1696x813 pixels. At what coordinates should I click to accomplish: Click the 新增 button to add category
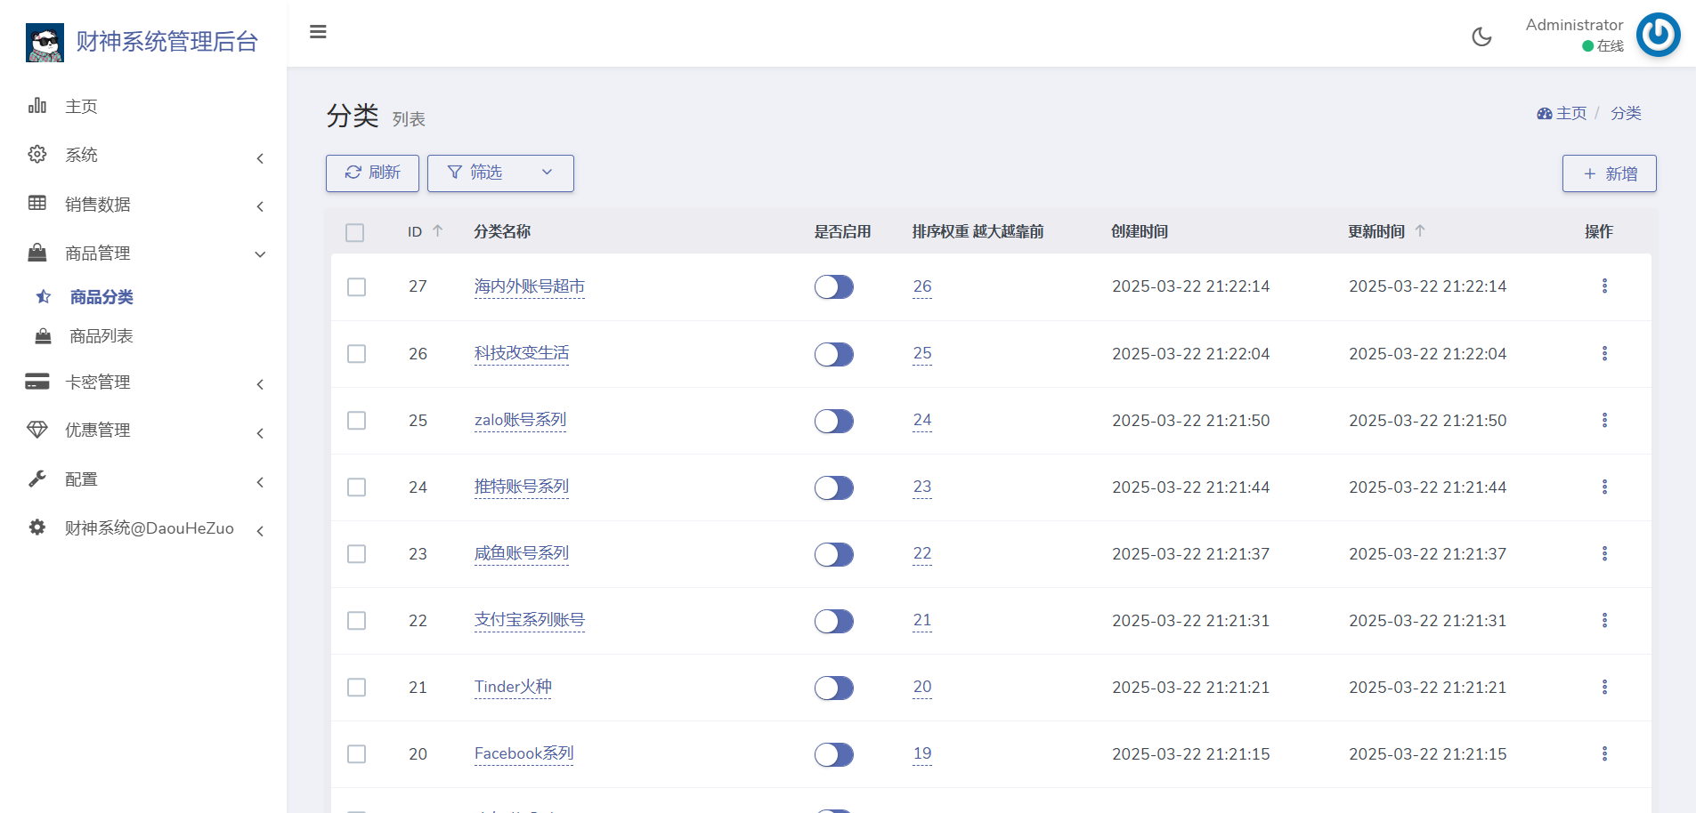[x=1609, y=173]
